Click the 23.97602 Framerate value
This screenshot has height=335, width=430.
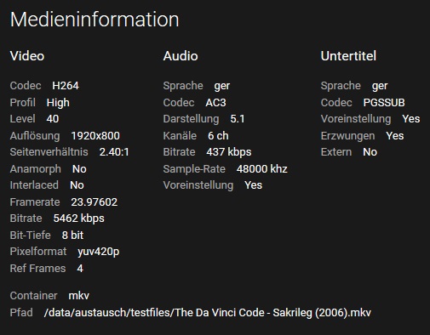(95, 202)
